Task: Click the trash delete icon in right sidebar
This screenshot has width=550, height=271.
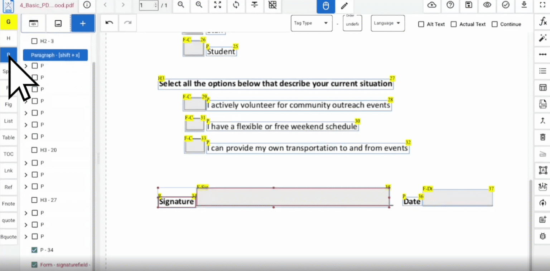Action: click(x=543, y=137)
